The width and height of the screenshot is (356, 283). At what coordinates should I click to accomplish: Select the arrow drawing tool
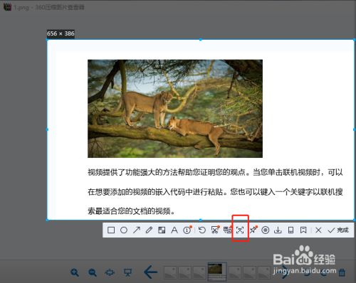(x=137, y=230)
